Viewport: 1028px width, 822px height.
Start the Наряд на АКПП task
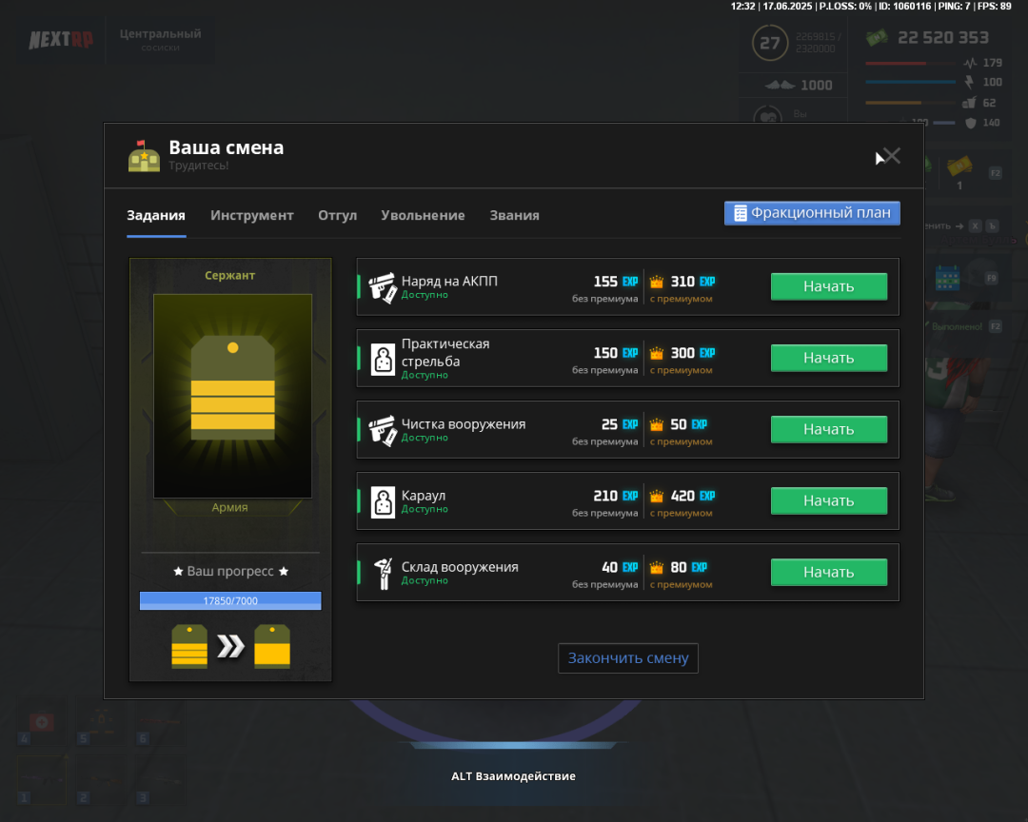coord(828,286)
